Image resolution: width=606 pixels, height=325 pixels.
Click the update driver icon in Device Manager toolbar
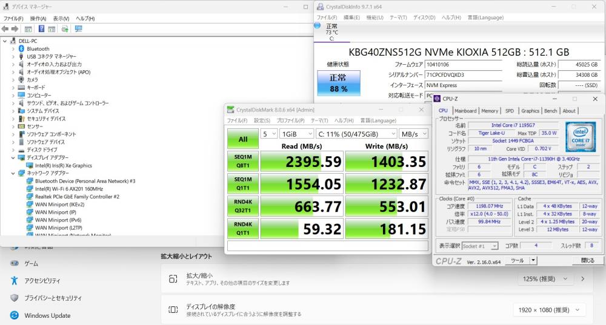pyautogui.click(x=65, y=28)
